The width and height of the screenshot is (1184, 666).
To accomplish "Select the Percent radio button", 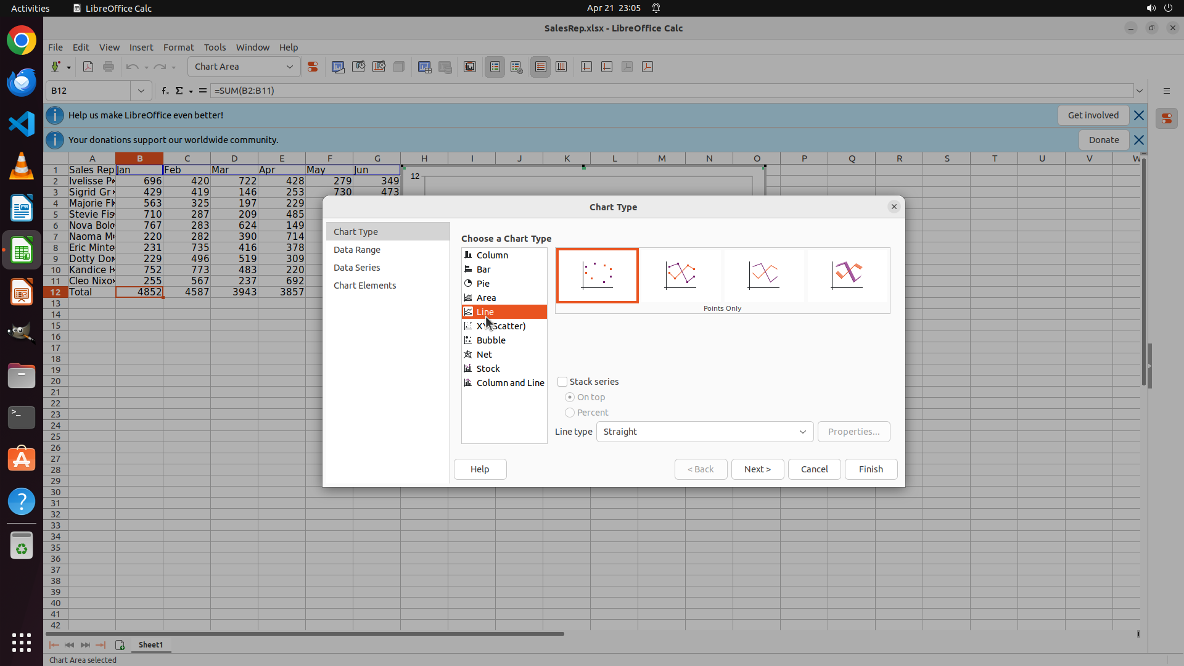I will coord(570,413).
